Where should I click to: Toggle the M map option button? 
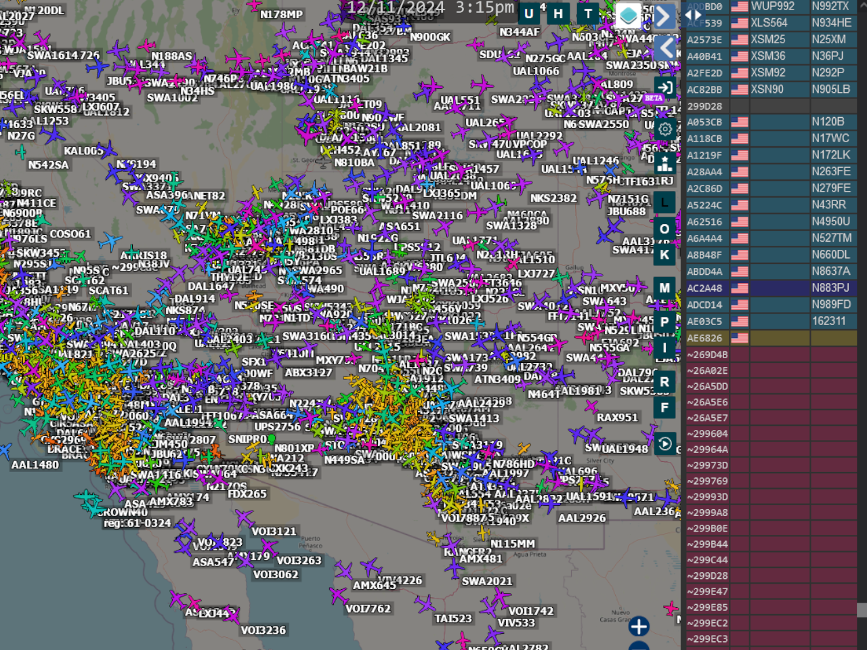pos(664,288)
